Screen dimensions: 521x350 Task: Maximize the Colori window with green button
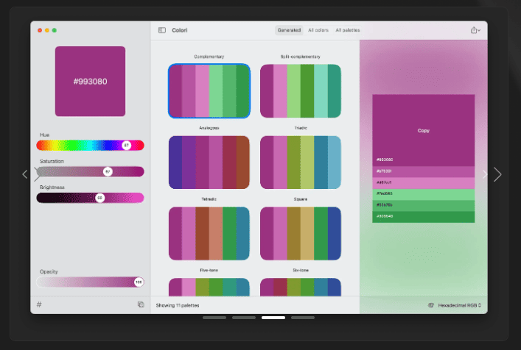pos(54,30)
